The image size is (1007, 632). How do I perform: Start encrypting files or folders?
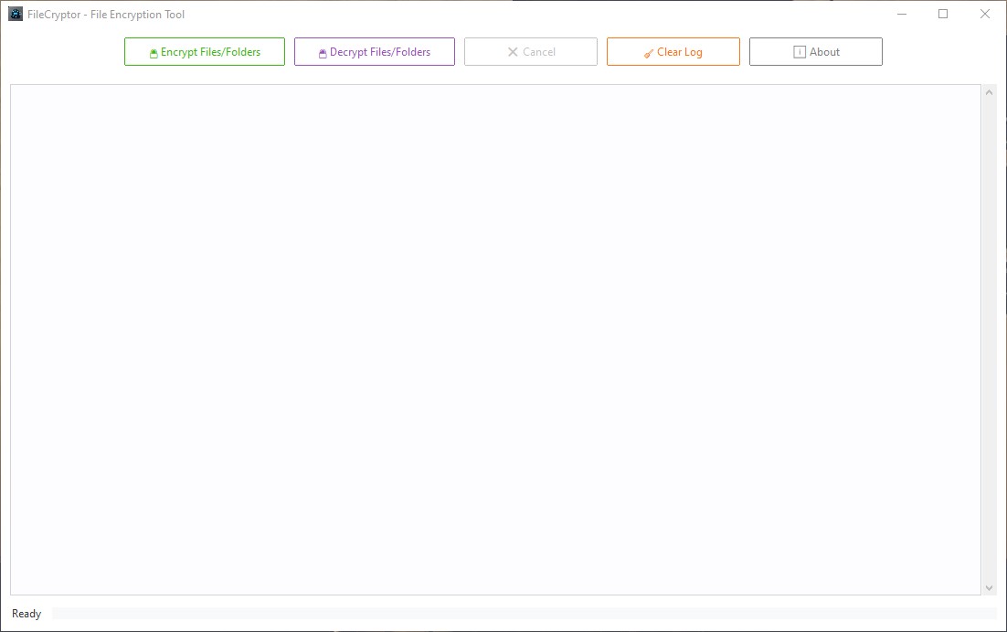click(205, 52)
